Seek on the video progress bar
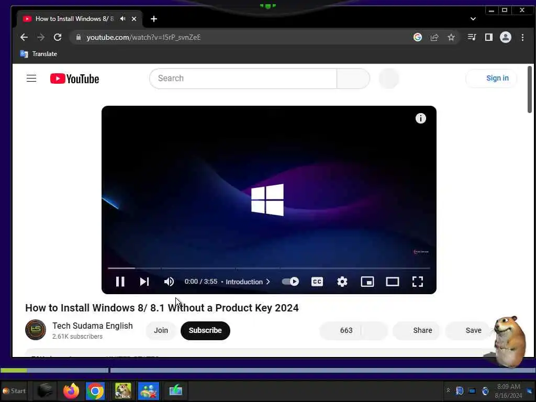 (269, 269)
